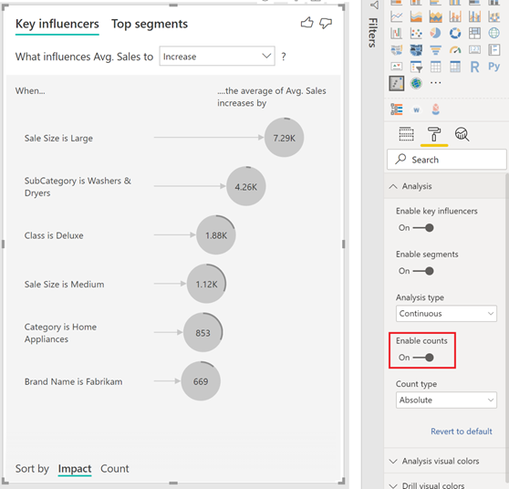
Task: Open the Analysis type Continuous dropdown
Action: tap(446, 314)
